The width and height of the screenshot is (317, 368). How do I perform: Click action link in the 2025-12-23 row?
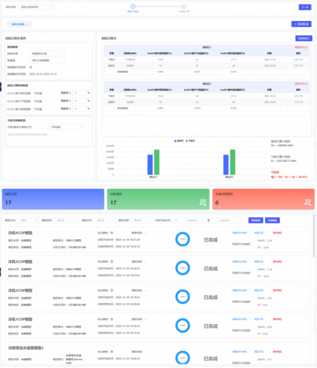[298, 96]
